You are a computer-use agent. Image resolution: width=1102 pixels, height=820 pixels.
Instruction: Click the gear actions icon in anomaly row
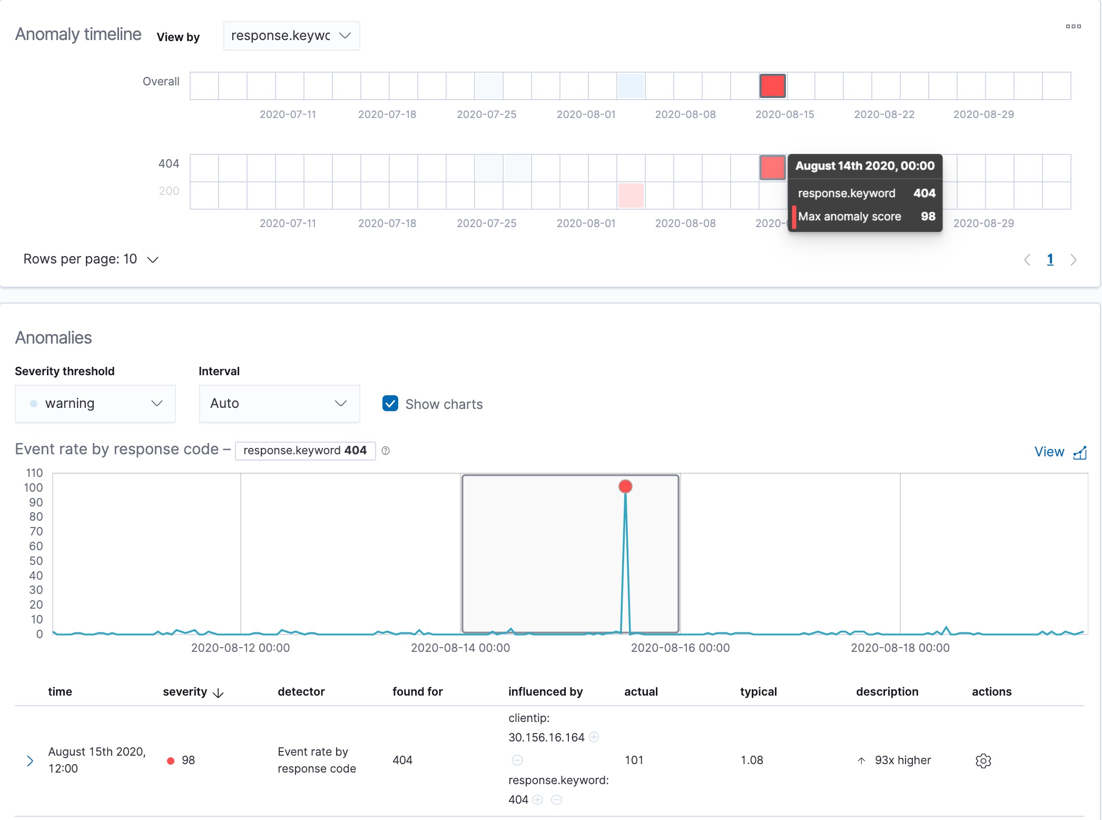(983, 760)
